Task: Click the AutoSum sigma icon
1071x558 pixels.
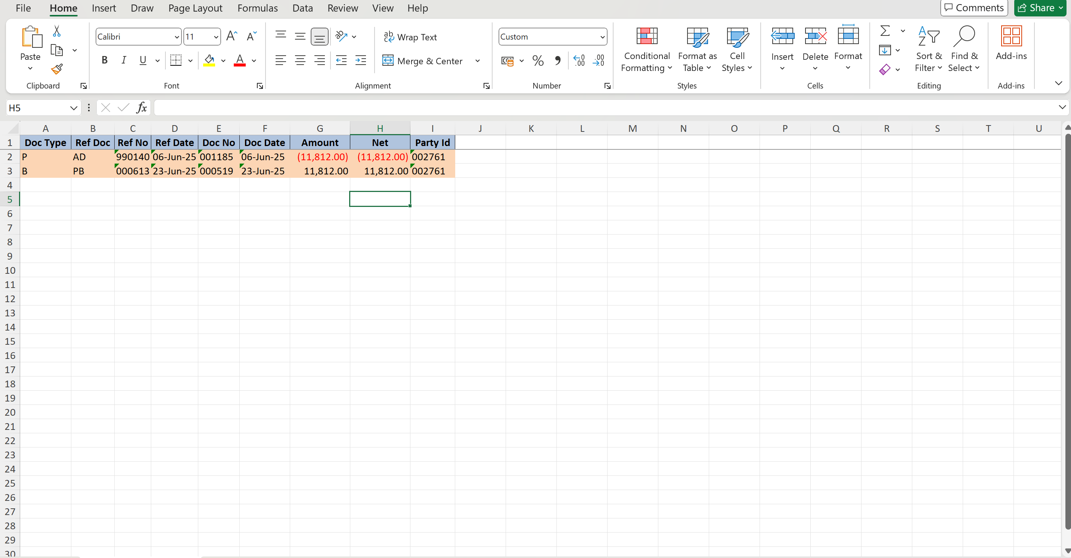Action: (885, 31)
